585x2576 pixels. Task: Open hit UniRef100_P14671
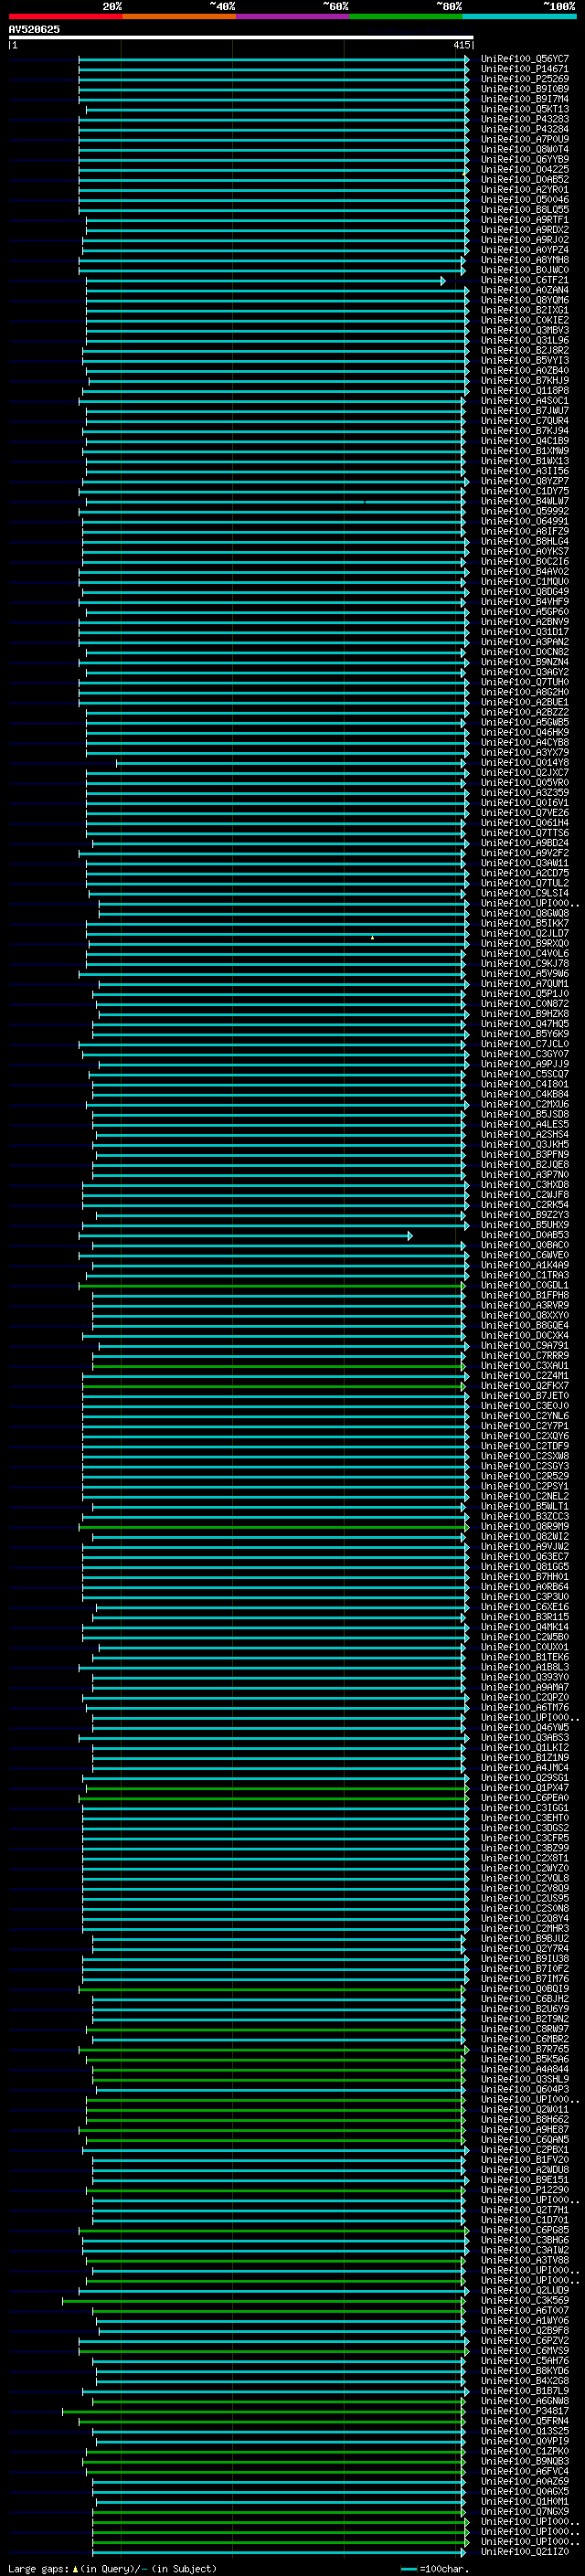[525, 69]
